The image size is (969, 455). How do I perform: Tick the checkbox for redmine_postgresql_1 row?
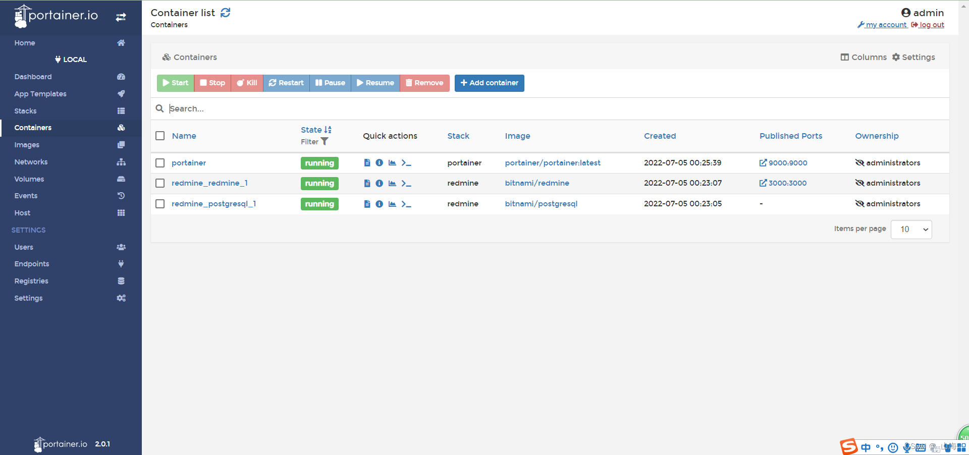160,204
